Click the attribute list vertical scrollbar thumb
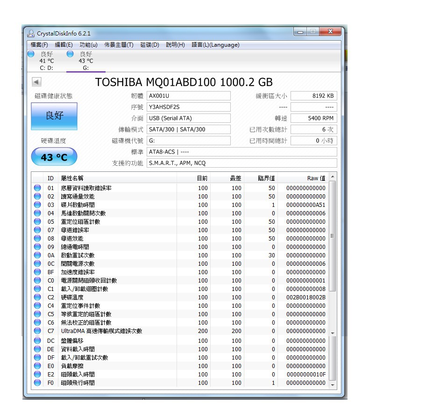This screenshot has height=418, width=426. click(333, 236)
